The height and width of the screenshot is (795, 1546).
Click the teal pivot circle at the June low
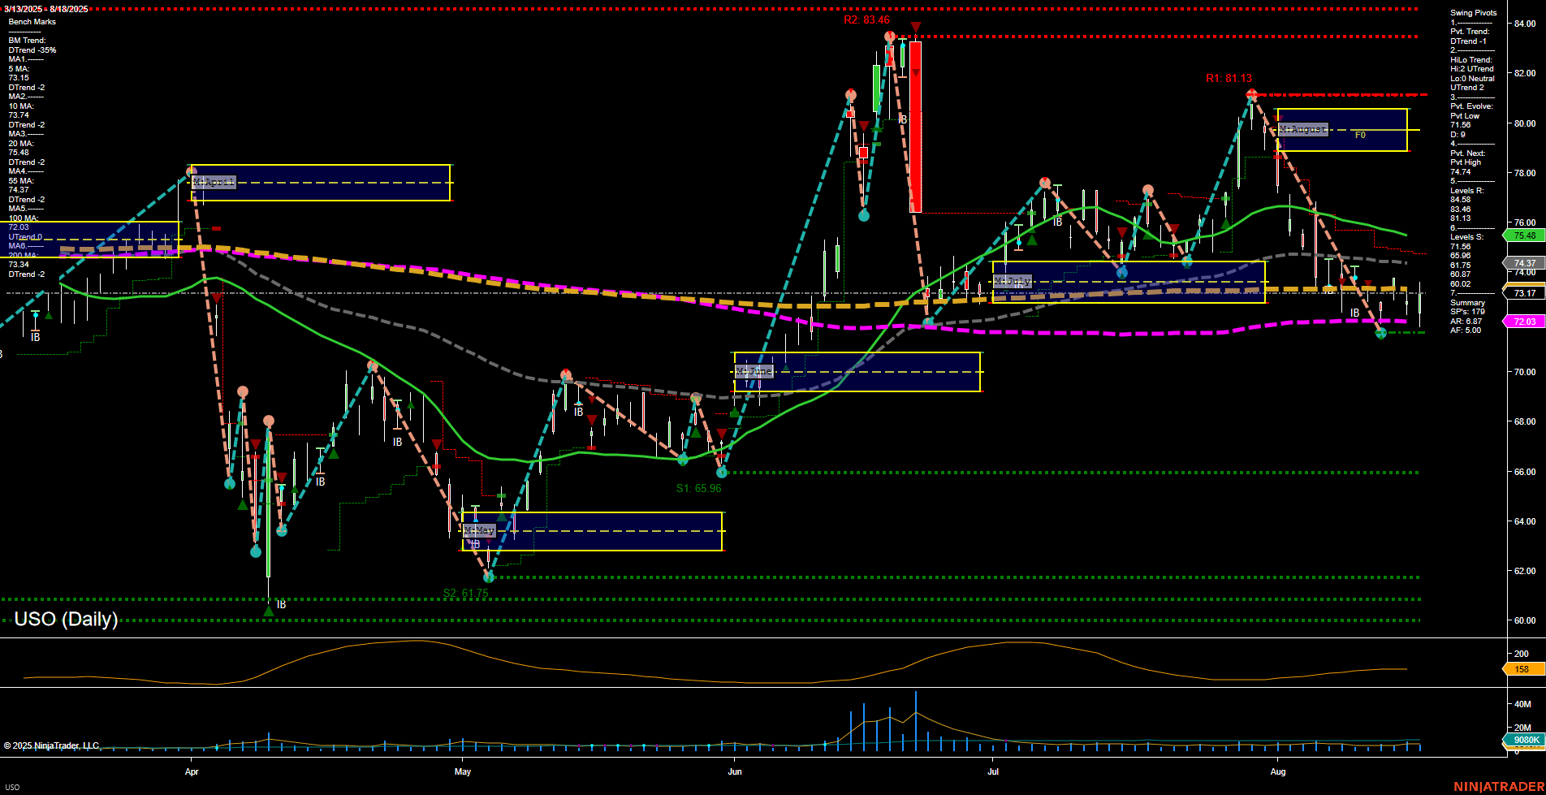[720, 471]
